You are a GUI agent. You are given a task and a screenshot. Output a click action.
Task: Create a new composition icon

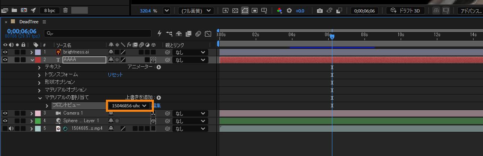pos(24,10)
